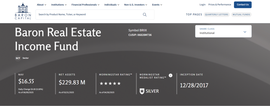Click the Baron Real Estate Income Fund heading
270x106 pixels.
tap(58, 39)
